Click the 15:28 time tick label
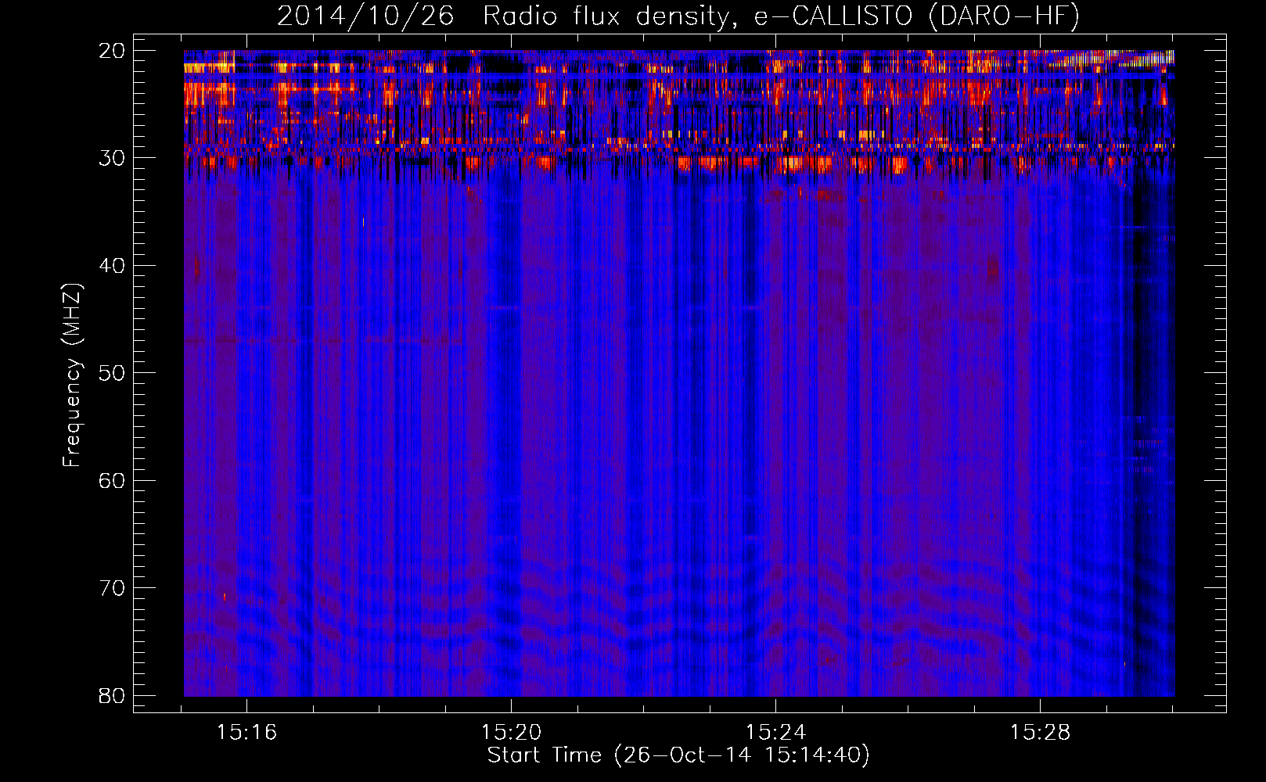Viewport: 1266px width, 782px height. [1040, 733]
